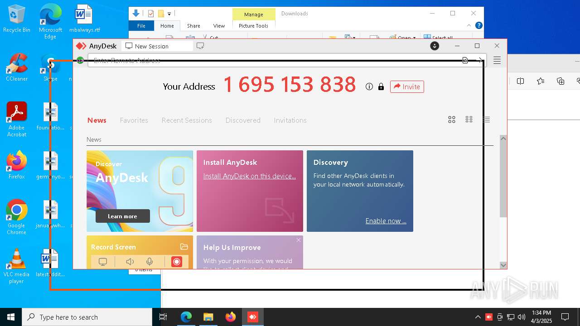Show hidden system tray icons chevron
Image resolution: width=580 pixels, height=326 pixels.
tap(478, 317)
